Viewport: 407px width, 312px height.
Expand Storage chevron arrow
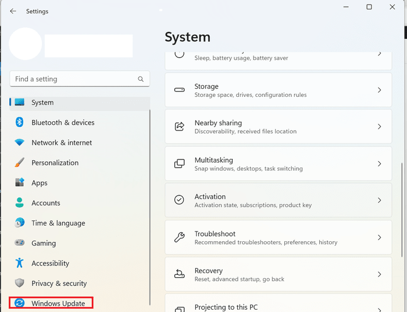[x=380, y=90]
